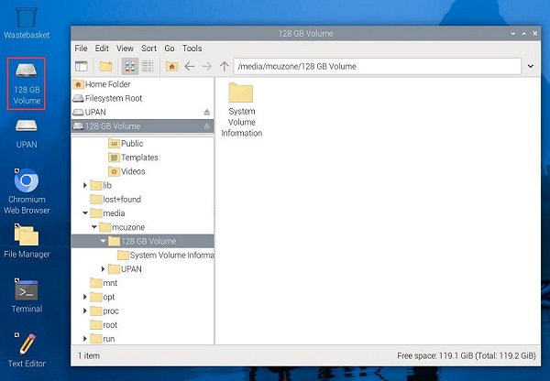Select UPAN in places list

pyautogui.click(x=142, y=112)
